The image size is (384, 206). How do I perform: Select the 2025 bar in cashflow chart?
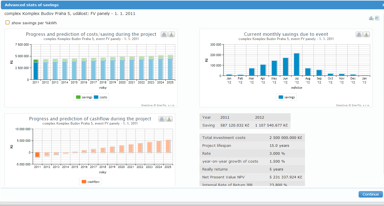(168, 146)
